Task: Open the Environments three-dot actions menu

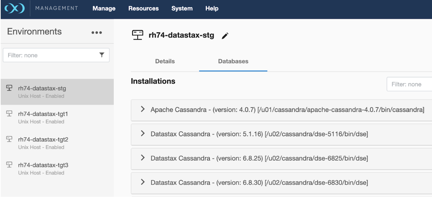Action: click(97, 32)
